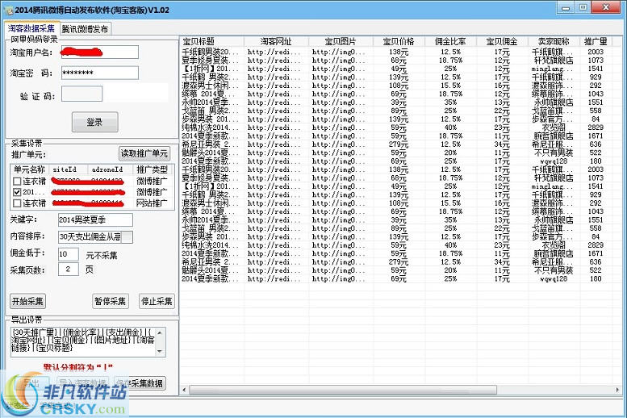This screenshot has width=627, height=418.
Task: Sort by 宝贝佣金 column header
Action: [x=502, y=41]
